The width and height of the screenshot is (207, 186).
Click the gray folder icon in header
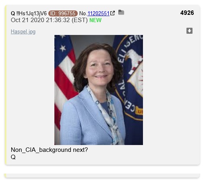[121, 12]
